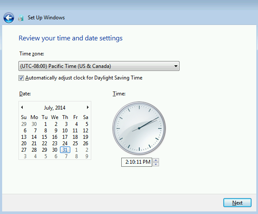Screen dimensions: 258x214
Task: Select July 4 in calendar
Action: click(x=76, y=124)
